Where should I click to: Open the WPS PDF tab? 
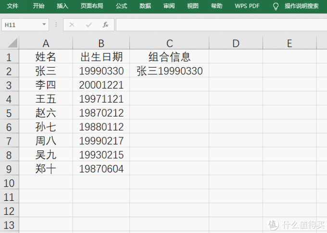point(247,6)
